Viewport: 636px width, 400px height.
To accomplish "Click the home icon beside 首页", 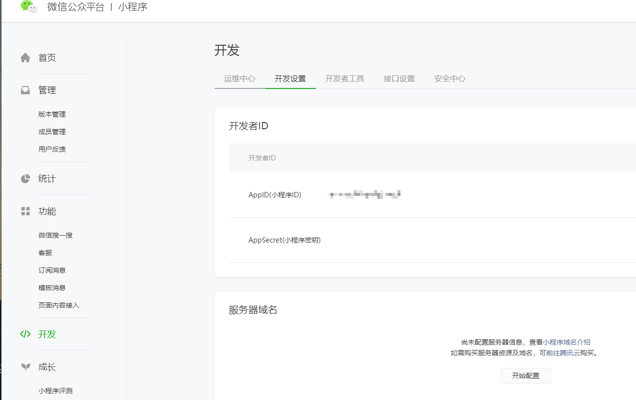I will (25, 58).
